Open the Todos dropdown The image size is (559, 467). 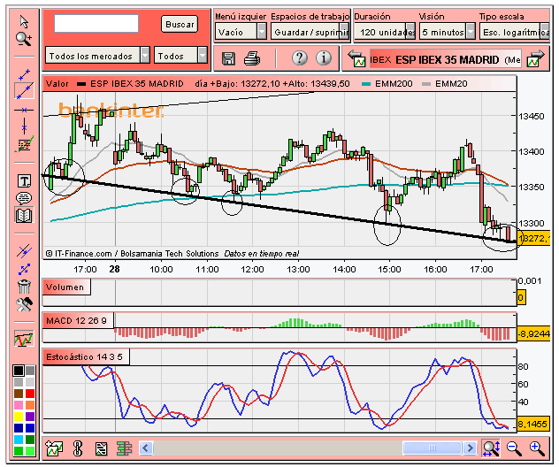[180, 56]
